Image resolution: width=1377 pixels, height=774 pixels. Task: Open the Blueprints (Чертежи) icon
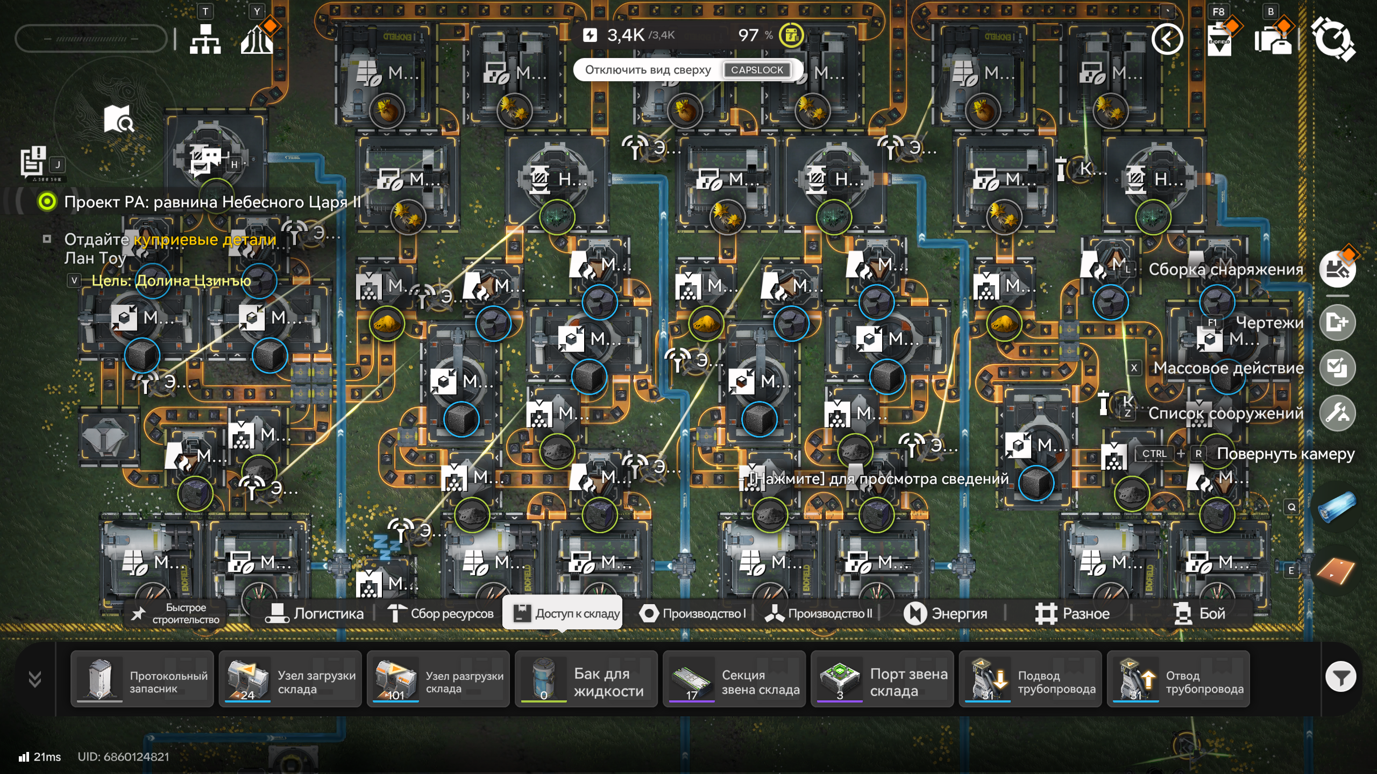click(x=1337, y=322)
